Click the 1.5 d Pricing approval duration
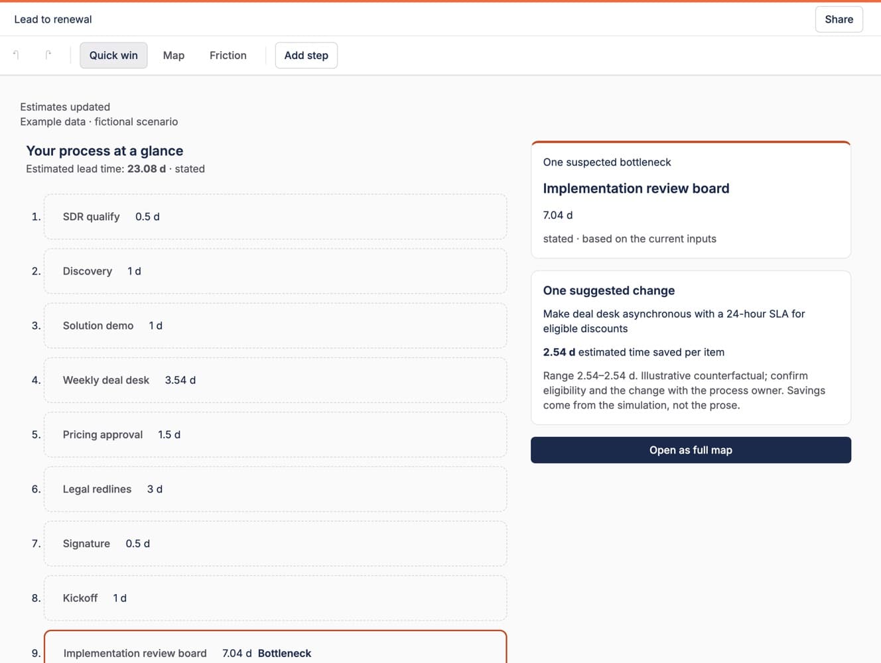The width and height of the screenshot is (881, 663). 169,434
